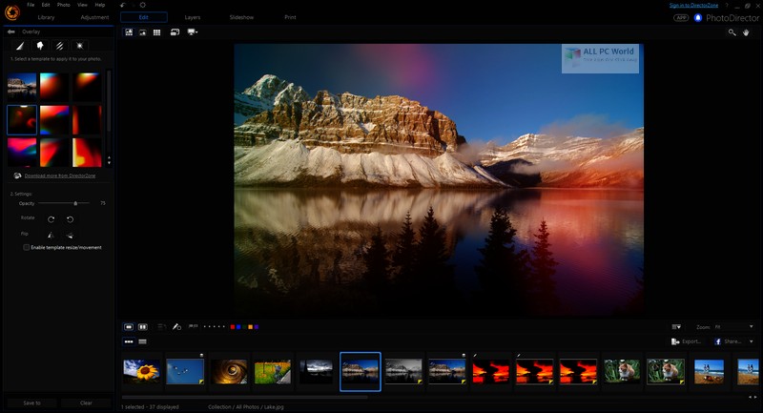Toggle the split compare view button
The image size is (763, 413).
coord(143,326)
